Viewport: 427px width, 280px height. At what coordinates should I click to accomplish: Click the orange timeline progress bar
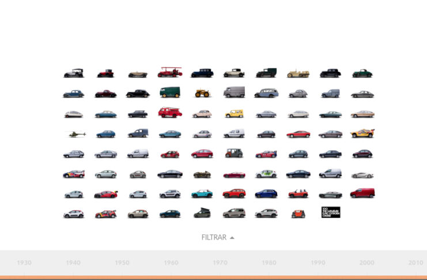[213, 278]
